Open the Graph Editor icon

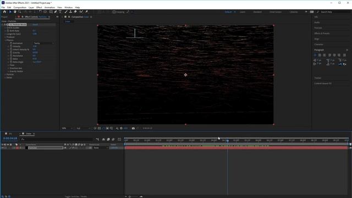coord(119,139)
